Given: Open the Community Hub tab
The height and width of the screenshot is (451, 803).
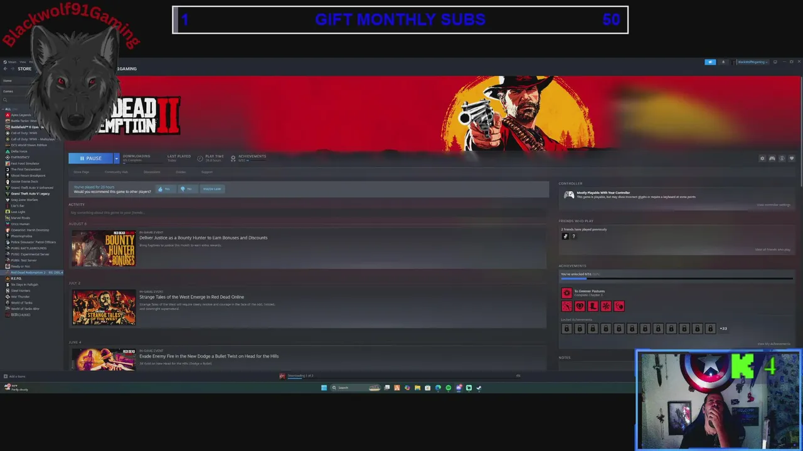Looking at the screenshot, I should (x=116, y=172).
